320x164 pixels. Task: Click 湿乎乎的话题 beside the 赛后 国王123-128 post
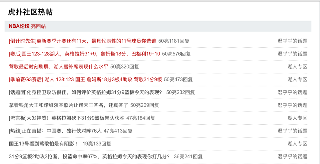(292, 54)
